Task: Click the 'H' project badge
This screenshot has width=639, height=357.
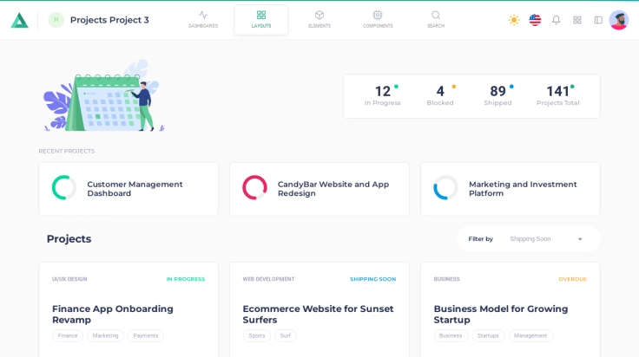Action: (x=56, y=20)
